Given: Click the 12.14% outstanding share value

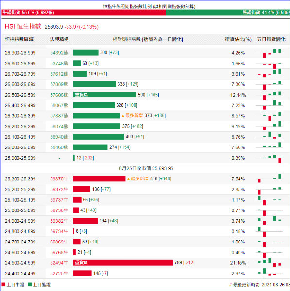Looking at the screenshot, I should pyautogui.click(x=238, y=95).
